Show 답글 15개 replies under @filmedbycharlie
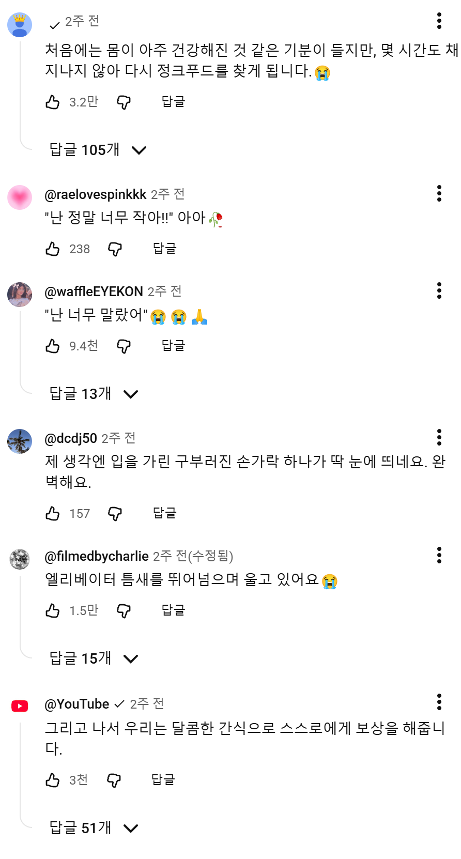Image resolution: width=461 pixels, height=859 pixels. point(94,659)
